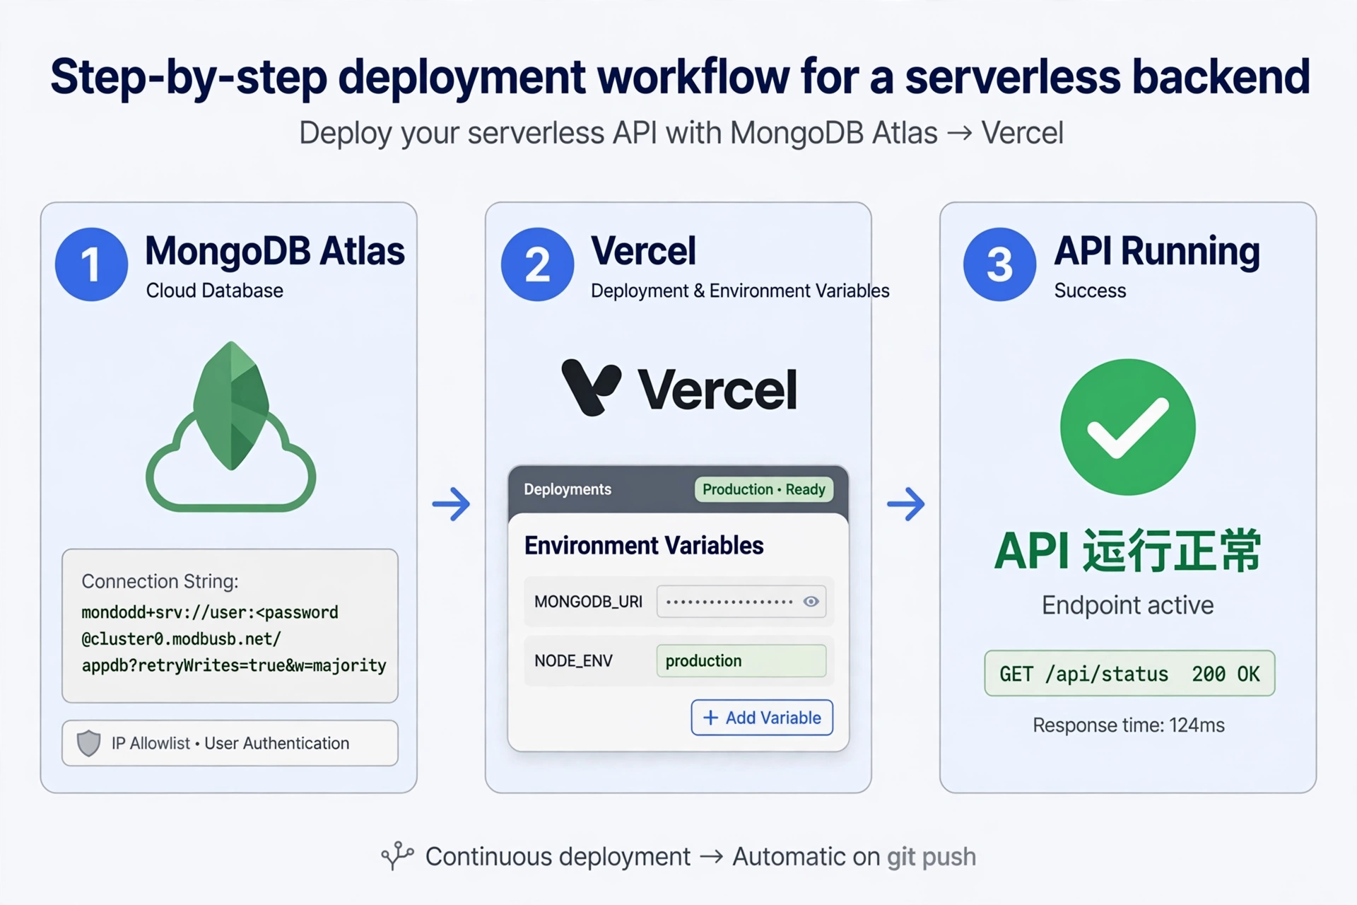Click the green success checkmark circle
Image resolution: width=1357 pixels, height=905 pixels.
(1128, 427)
